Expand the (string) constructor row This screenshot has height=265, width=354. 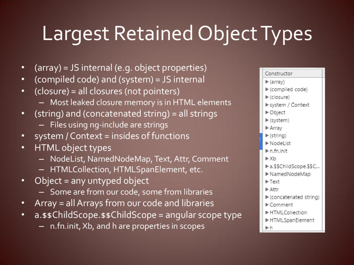(x=267, y=135)
